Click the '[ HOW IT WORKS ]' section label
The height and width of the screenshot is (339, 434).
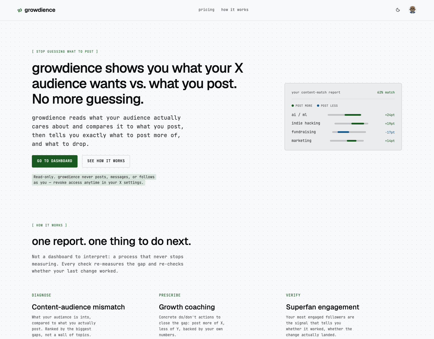[49, 225]
